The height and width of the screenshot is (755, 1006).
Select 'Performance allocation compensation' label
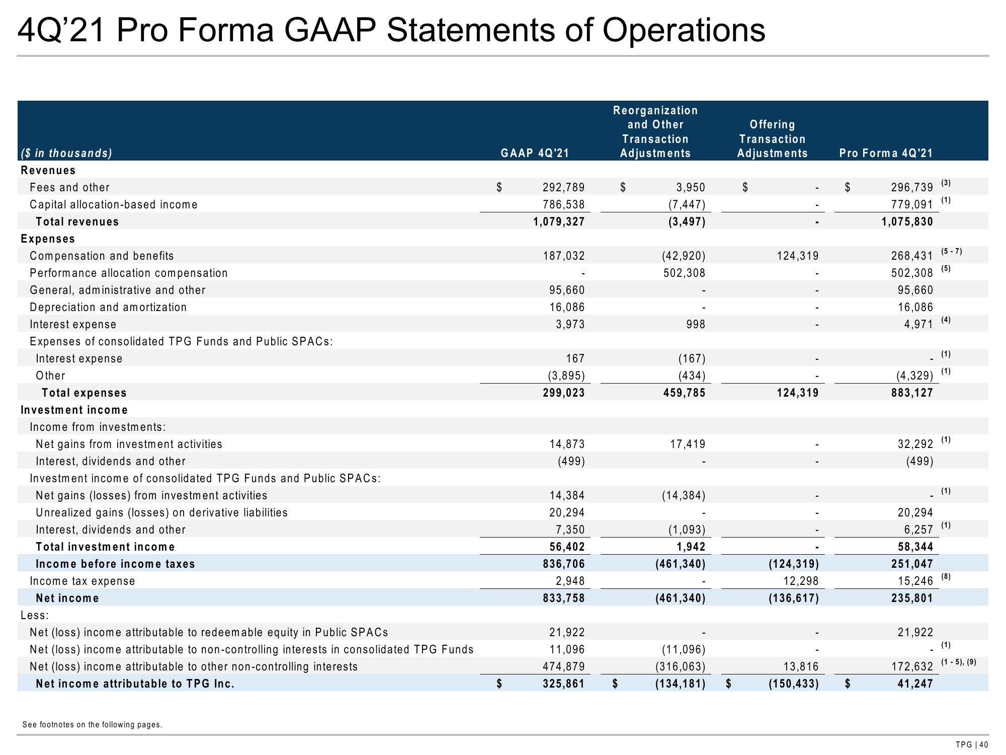pos(129,273)
